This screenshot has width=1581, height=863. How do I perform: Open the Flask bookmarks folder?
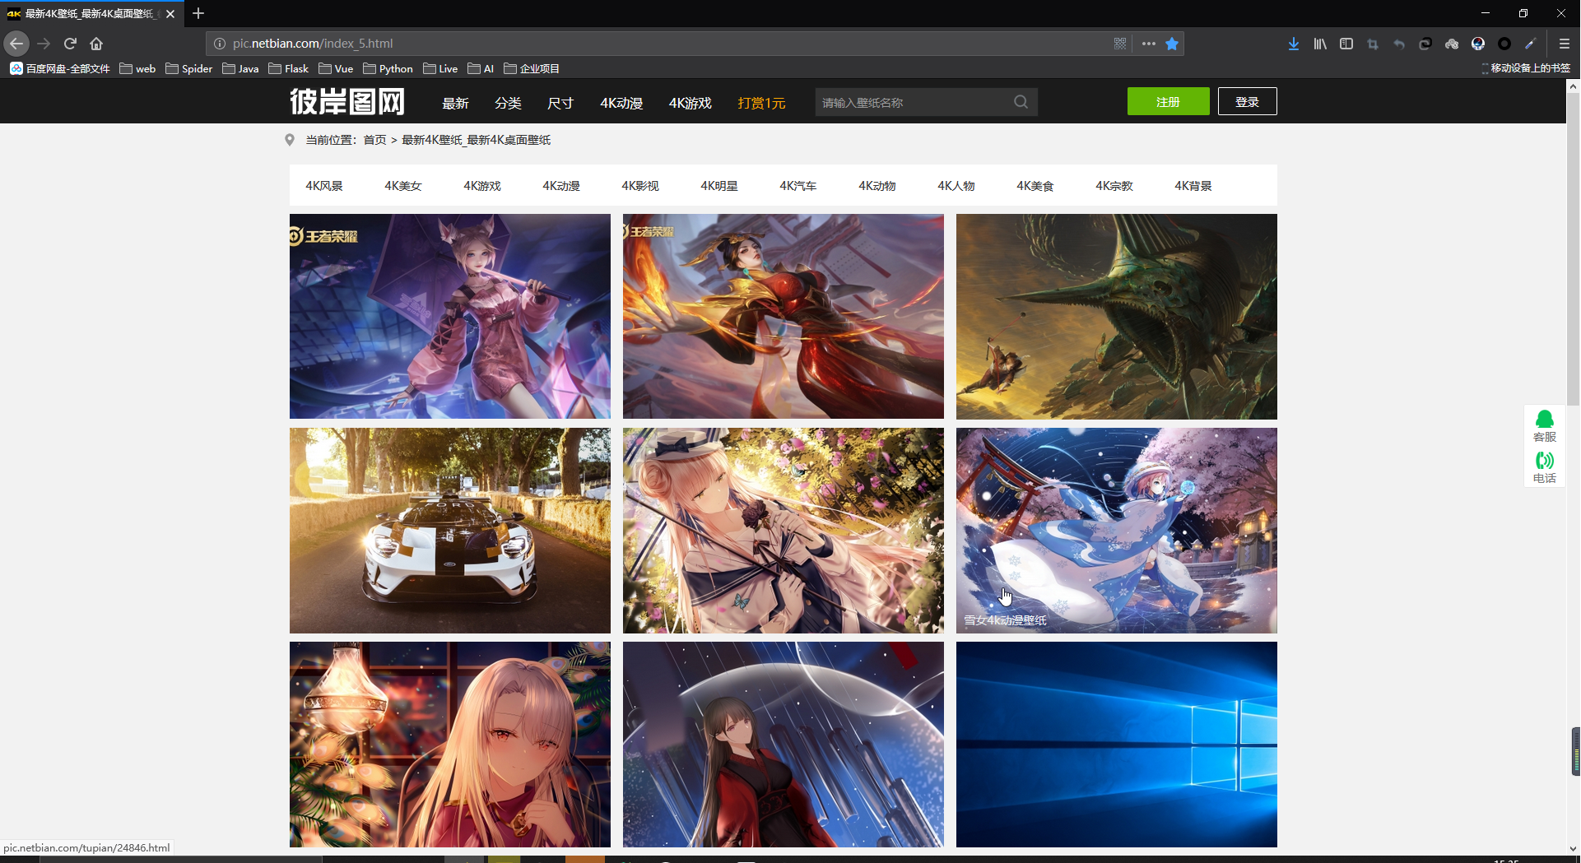[288, 68]
